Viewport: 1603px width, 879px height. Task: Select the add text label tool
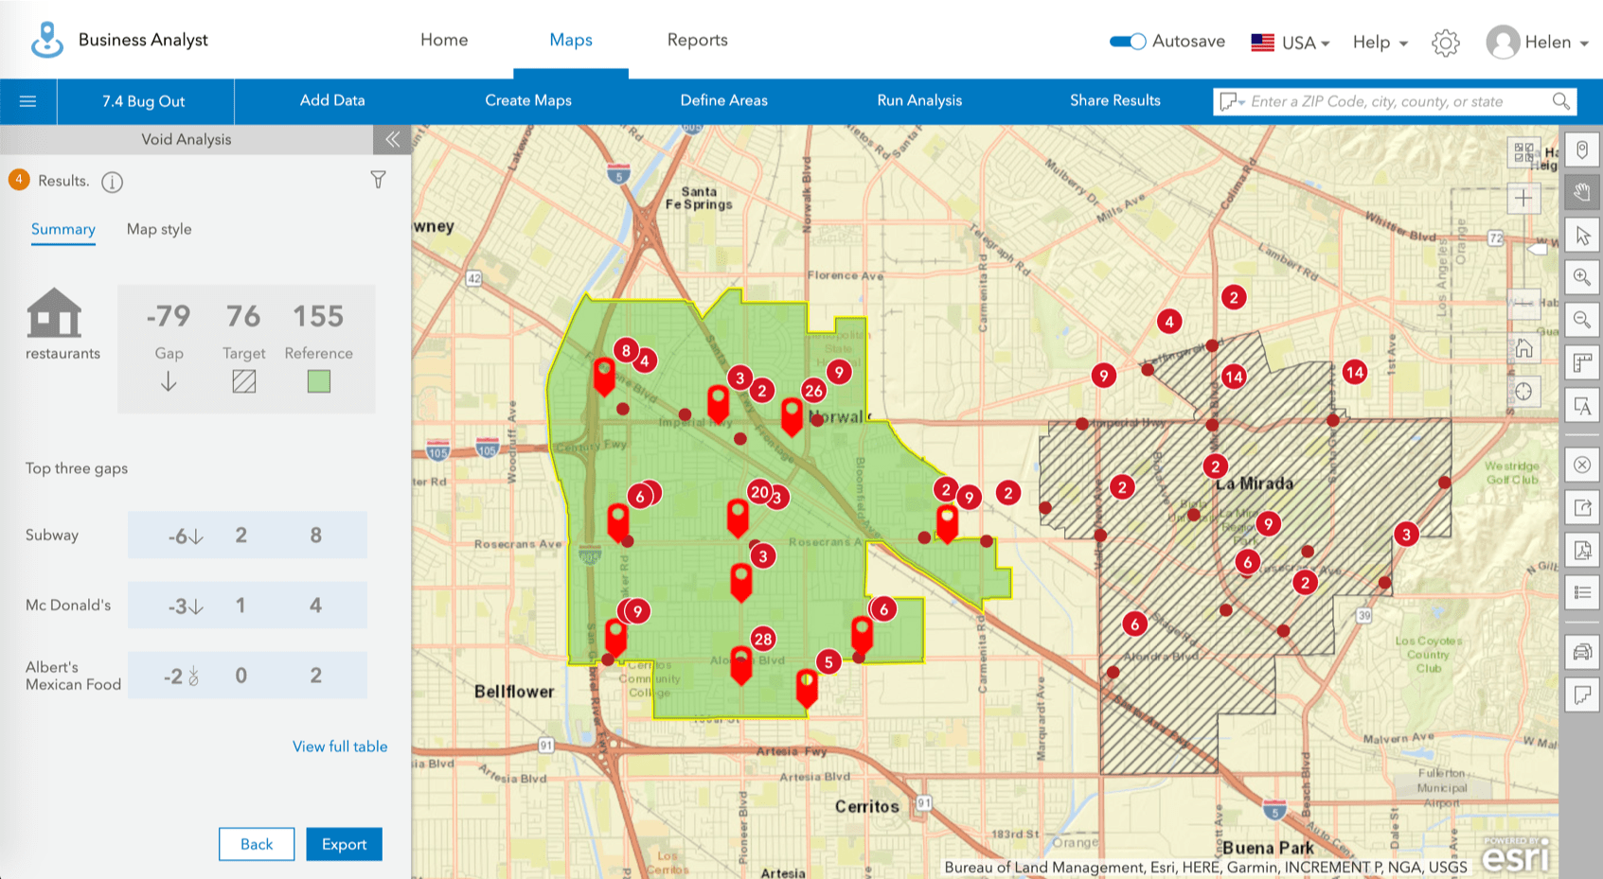coord(1582,406)
